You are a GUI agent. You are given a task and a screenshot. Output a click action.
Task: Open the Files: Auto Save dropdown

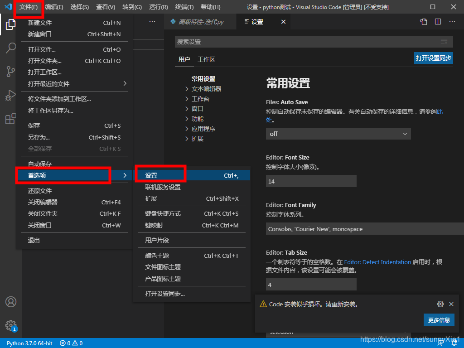pyautogui.click(x=338, y=134)
